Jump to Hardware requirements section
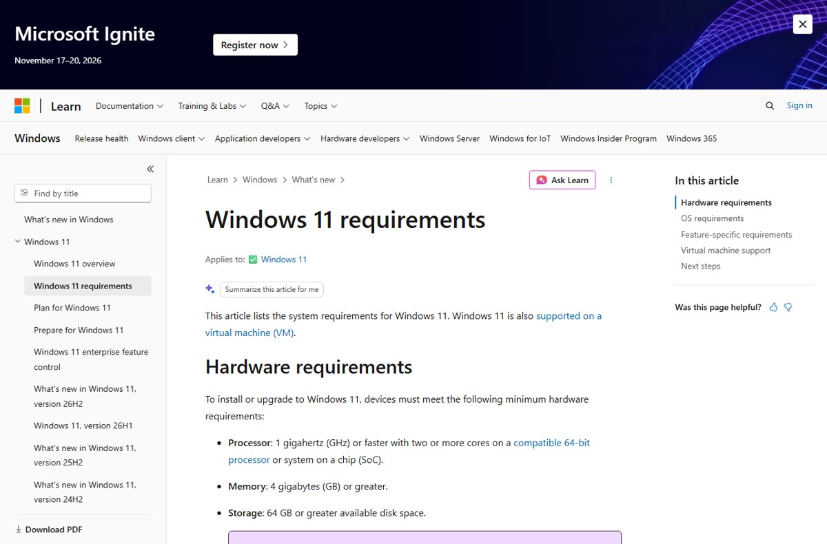This screenshot has height=544, width=827. pyautogui.click(x=726, y=202)
